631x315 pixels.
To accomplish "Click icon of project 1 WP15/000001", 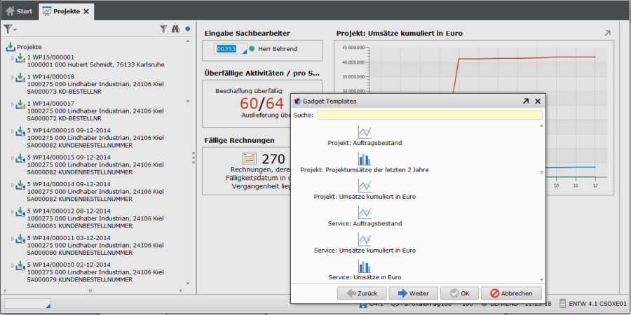I will coord(20,59).
